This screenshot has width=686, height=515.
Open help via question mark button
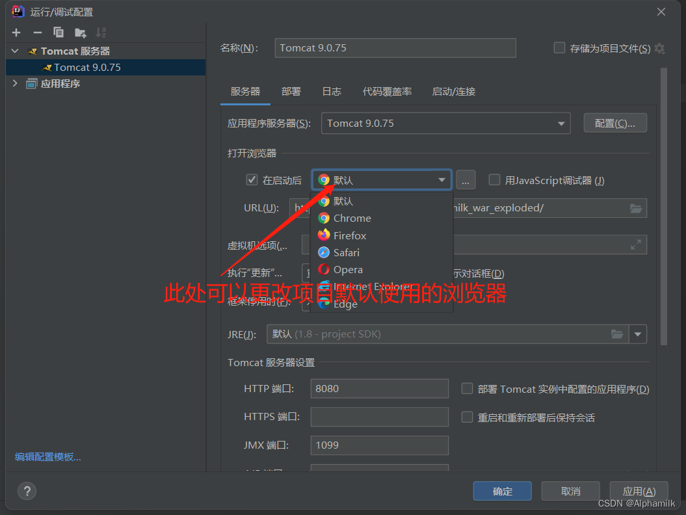click(27, 491)
